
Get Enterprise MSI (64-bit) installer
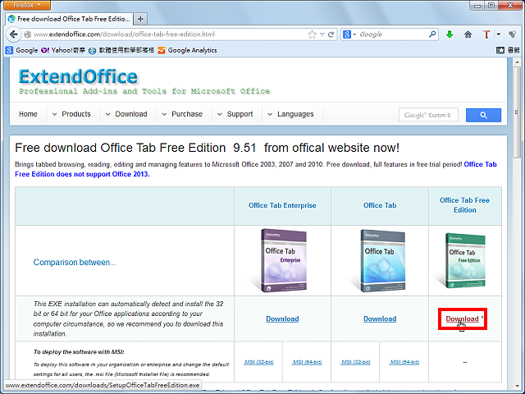(307, 362)
